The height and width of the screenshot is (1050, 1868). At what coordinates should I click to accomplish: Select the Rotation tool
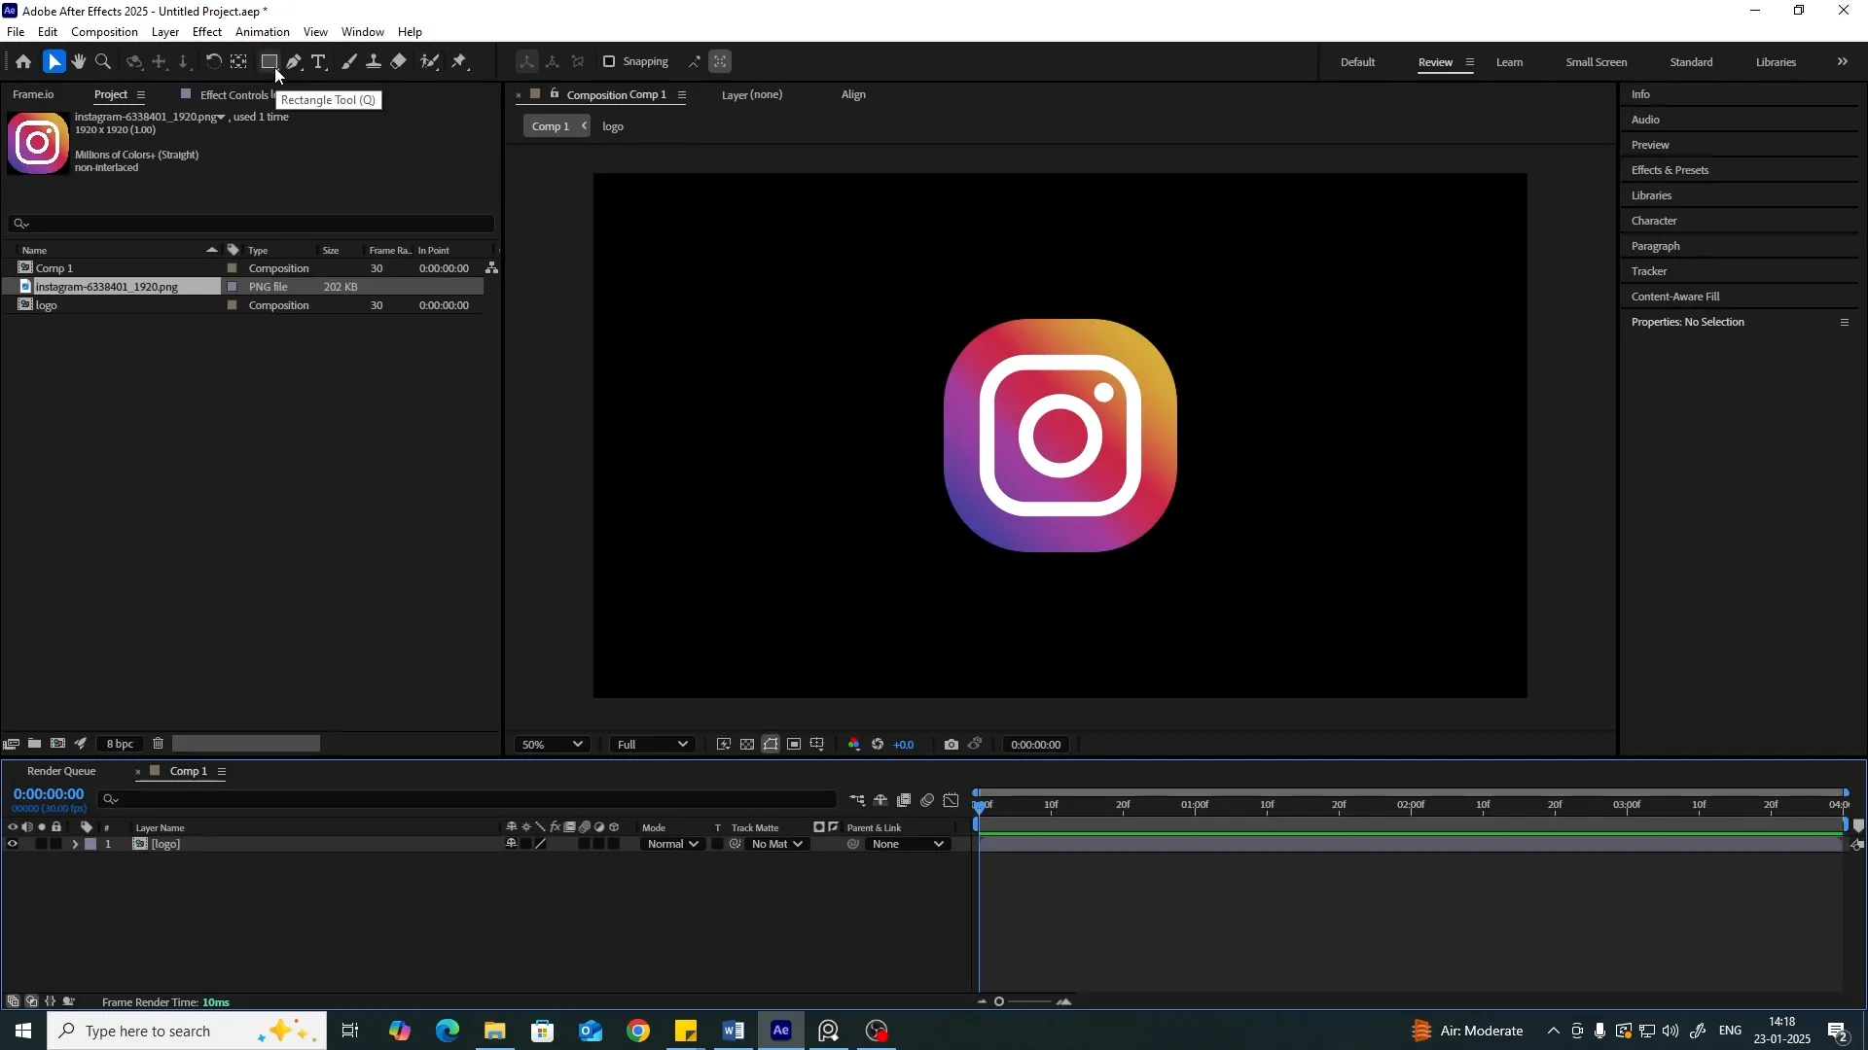[x=213, y=61]
